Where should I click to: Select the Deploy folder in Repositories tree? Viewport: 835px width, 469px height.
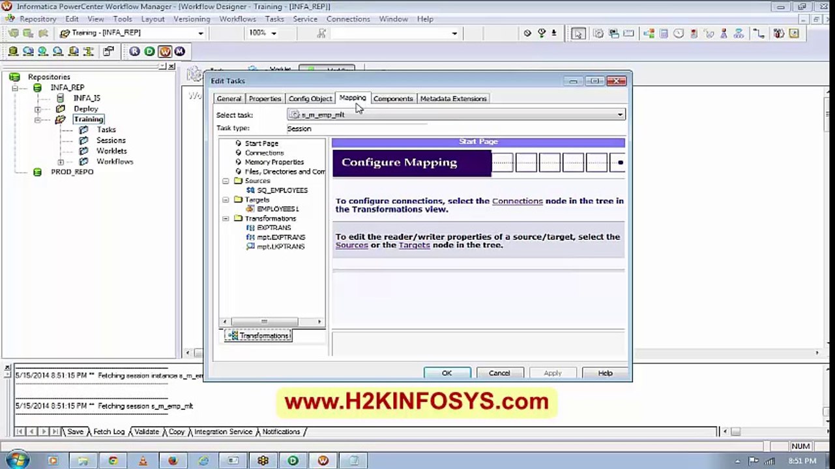[85, 109]
